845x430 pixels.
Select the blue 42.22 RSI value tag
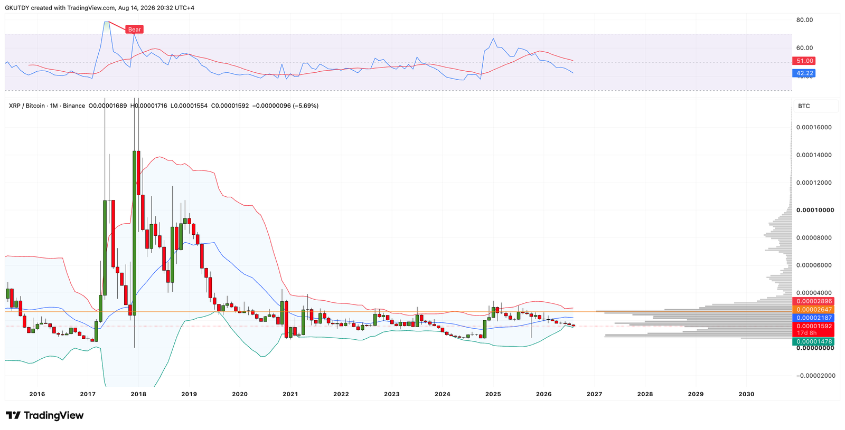click(x=805, y=73)
